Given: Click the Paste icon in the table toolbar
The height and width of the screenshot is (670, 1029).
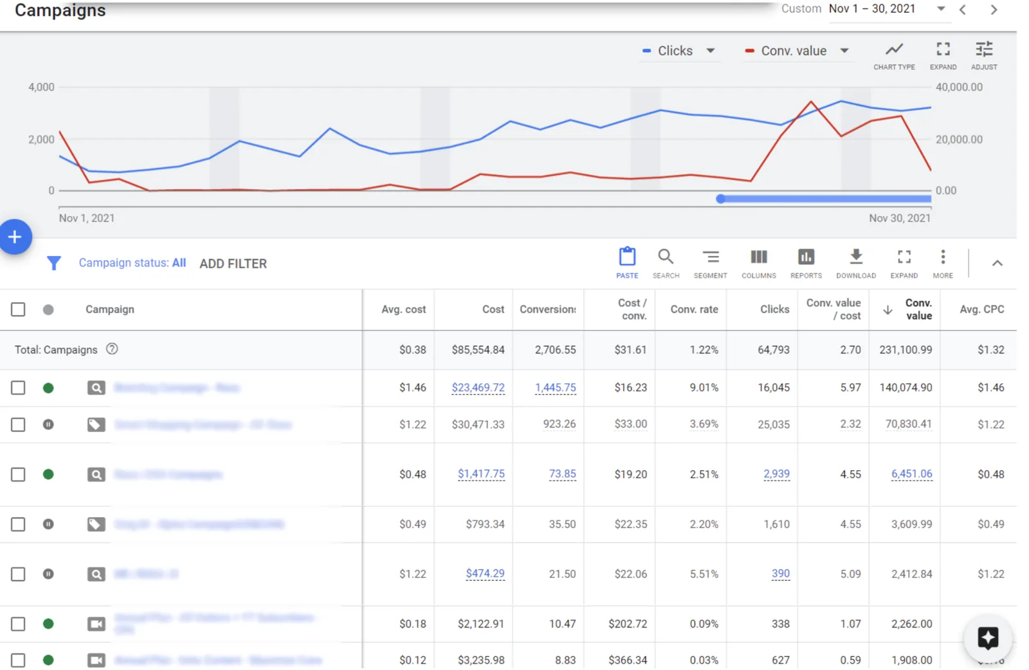Looking at the screenshot, I should point(627,263).
